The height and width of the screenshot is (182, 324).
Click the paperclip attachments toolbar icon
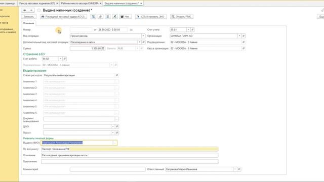tap(100, 17)
